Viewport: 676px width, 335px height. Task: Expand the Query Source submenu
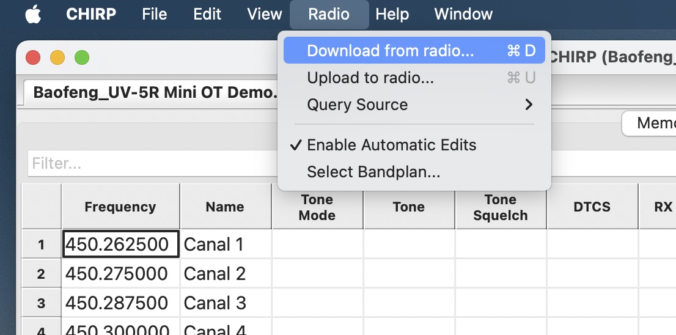tap(414, 105)
